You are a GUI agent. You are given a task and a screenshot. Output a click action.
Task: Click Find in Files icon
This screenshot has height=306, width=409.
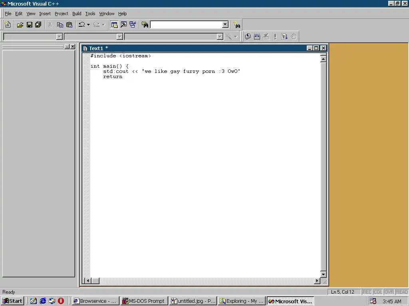[x=145, y=25]
